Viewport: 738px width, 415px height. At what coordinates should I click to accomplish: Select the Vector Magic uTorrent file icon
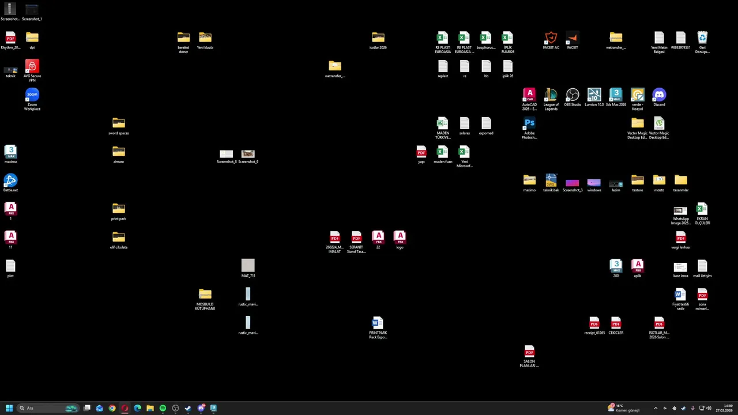pyautogui.click(x=659, y=128)
